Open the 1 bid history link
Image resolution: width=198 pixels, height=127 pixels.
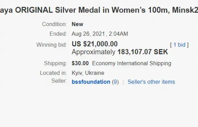tap(180, 45)
